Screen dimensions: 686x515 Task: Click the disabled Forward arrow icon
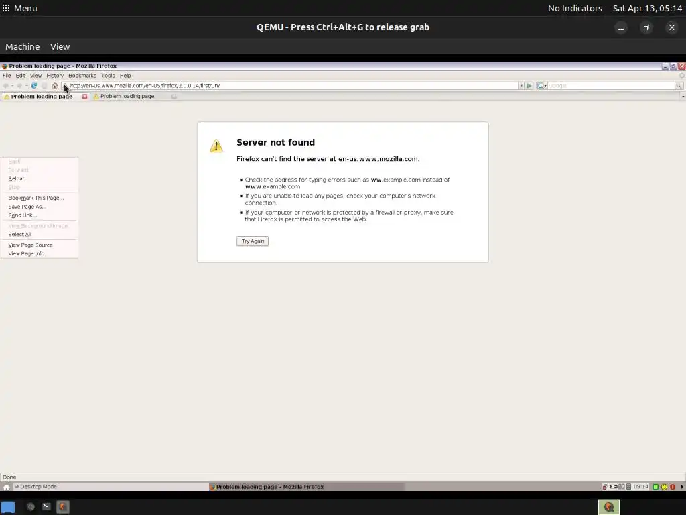(x=19, y=86)
